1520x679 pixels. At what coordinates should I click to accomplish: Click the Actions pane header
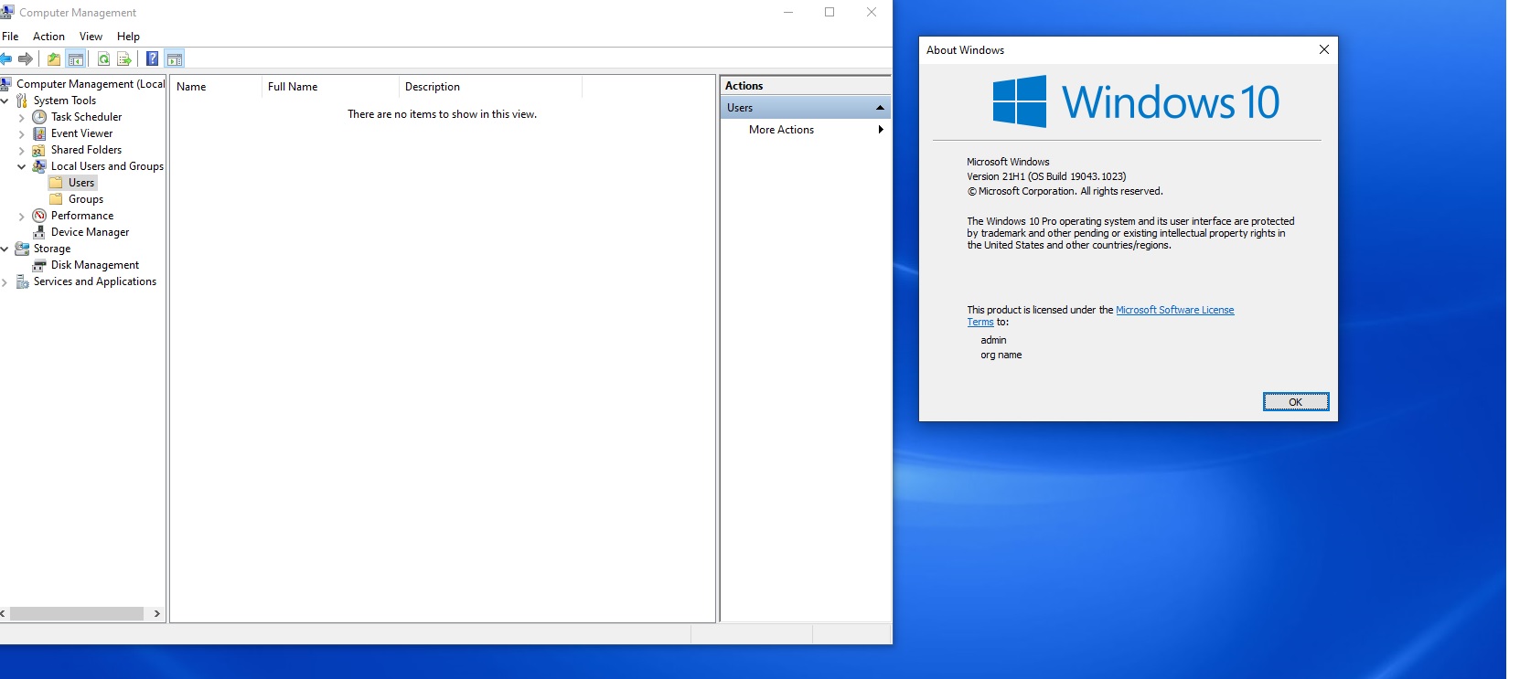click(806, 86)
